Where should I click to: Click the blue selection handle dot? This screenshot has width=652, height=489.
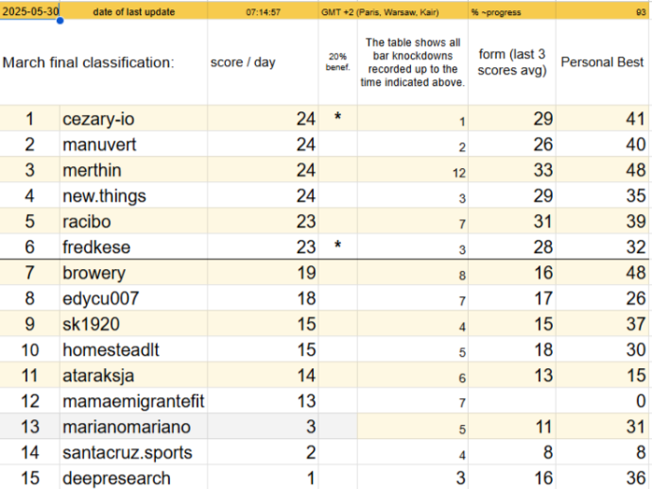(x=60, y=21)
